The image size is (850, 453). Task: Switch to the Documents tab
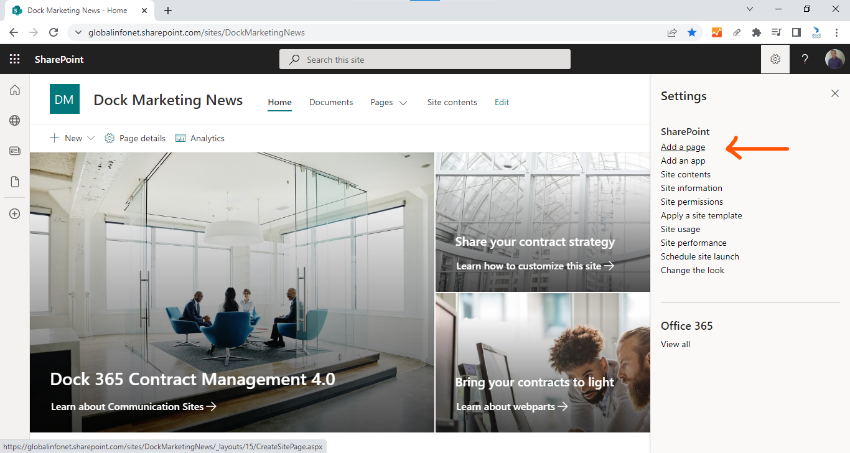(330, 102)
